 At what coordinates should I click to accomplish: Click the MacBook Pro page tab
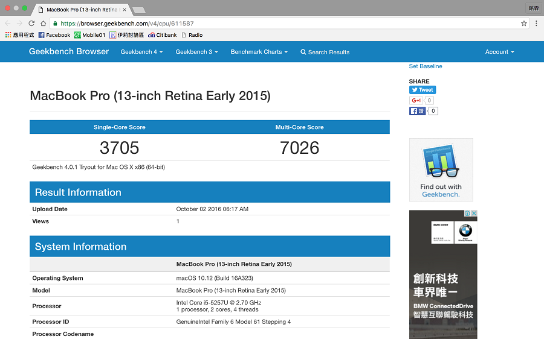click(82, 10)
